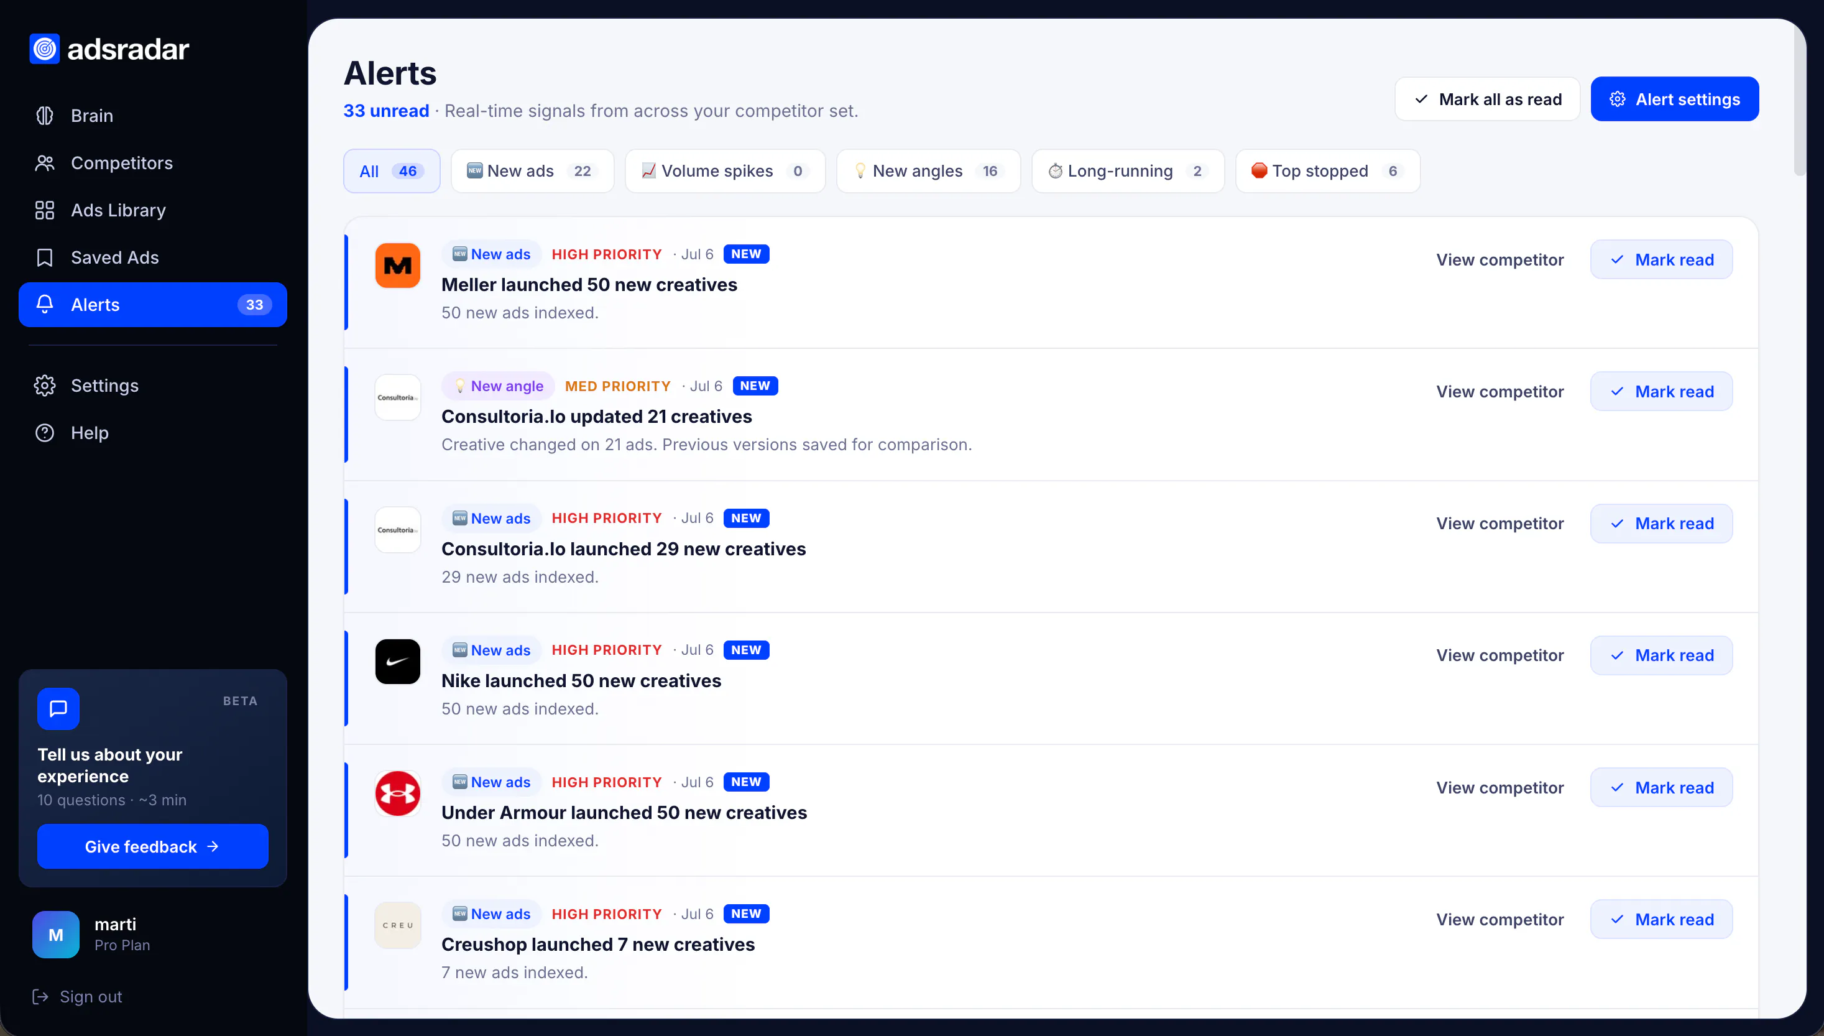
Task: Click New ads tag on Nike alert
Action: (491, 650)
